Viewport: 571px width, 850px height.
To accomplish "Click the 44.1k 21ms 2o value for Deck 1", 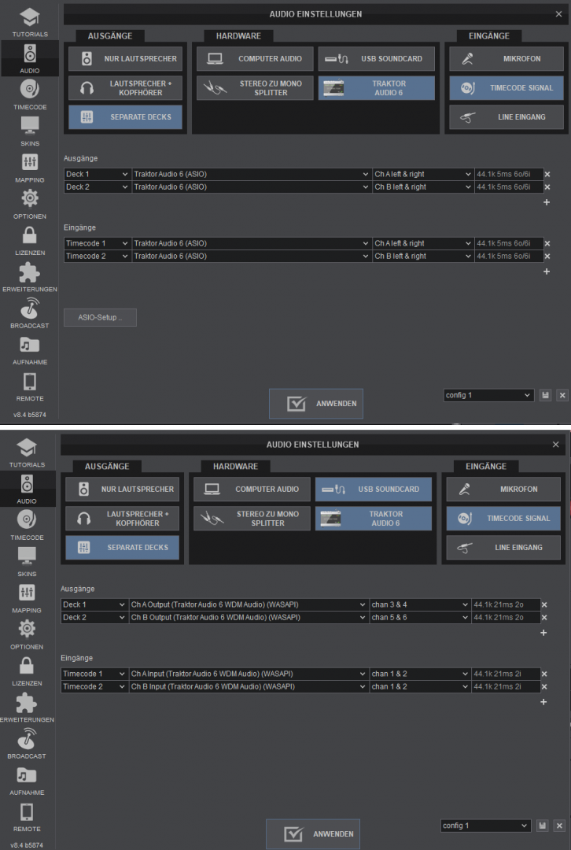I will [506, 604].
